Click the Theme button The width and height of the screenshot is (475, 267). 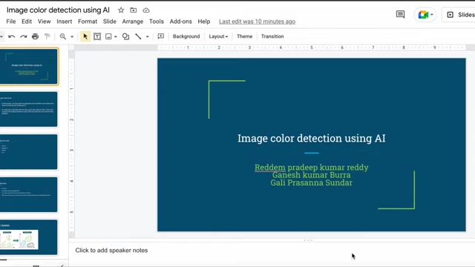tap(244, 36)
